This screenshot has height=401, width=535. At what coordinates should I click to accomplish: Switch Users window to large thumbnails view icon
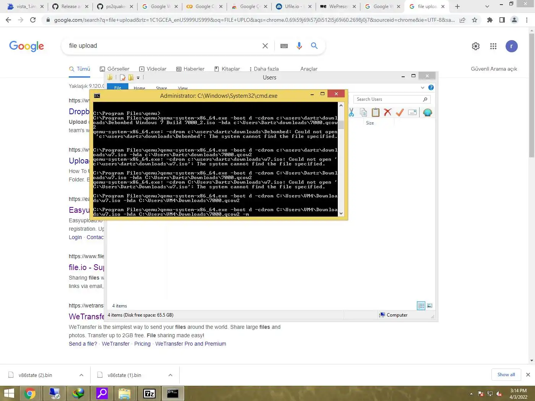pyautogui.click(x=430, y=306)
